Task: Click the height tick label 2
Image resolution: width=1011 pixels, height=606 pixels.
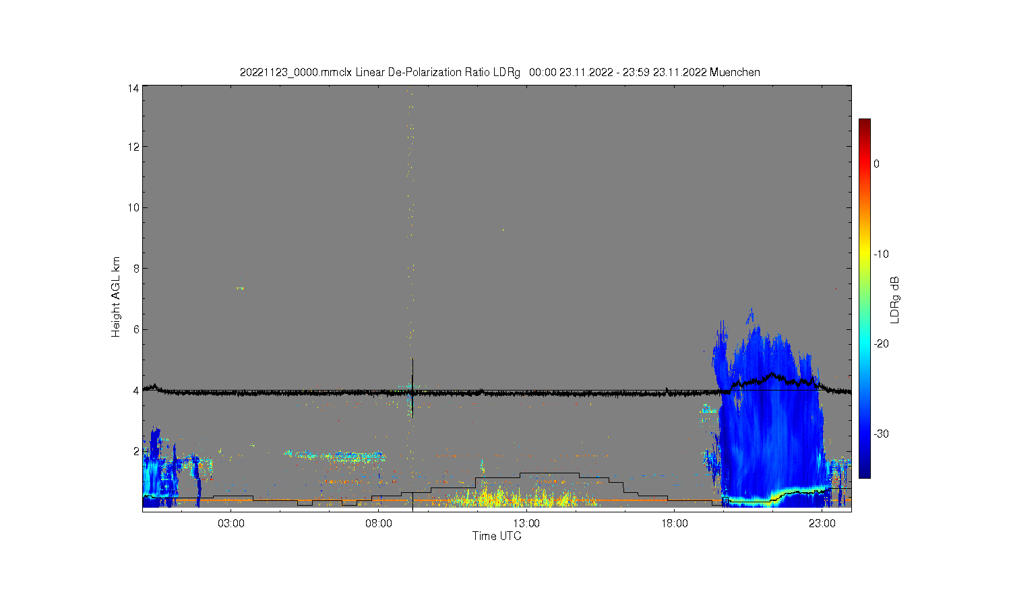Action: 136,450
